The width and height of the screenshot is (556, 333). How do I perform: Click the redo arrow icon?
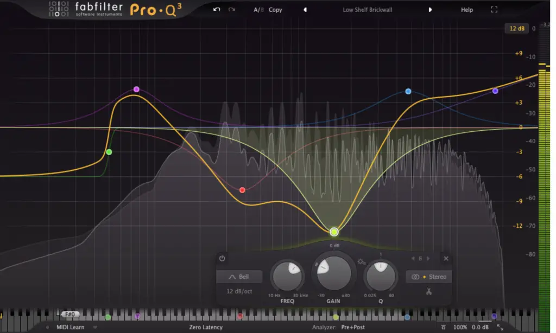coord(231,10)
